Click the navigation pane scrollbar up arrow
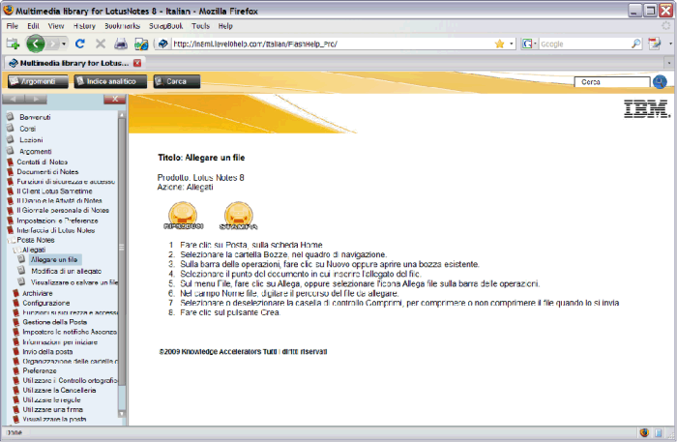 pyautogui.click(x=122, y=114)
